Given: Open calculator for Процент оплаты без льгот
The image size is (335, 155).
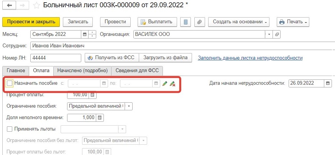Looking at the screenshot, I should tap(107, 152).
